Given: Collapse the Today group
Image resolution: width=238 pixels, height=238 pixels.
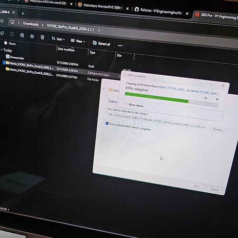Looking at the screenshot, I should click(1, 50).
